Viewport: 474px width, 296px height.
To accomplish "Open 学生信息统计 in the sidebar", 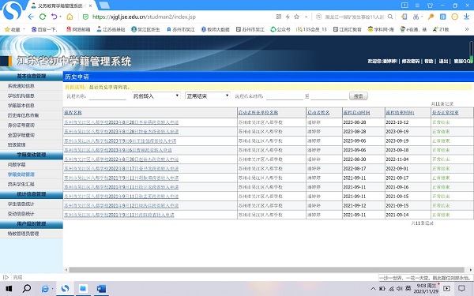I will pyautogui.click(x=21, y=204).
